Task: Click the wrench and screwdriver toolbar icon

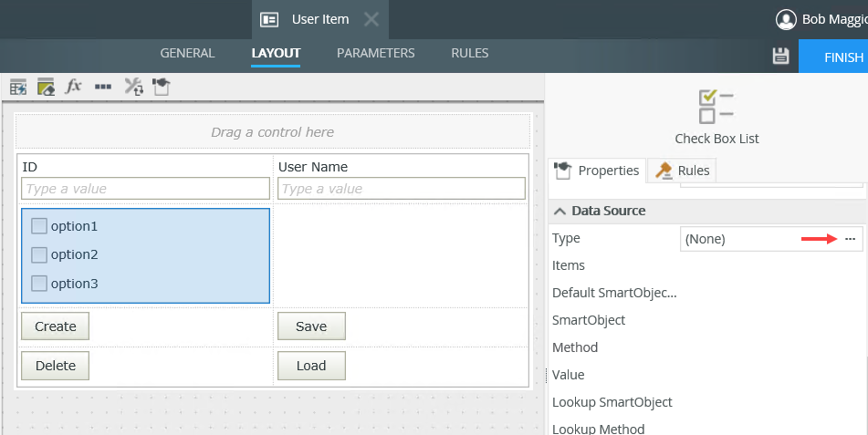Action: pos(132,87)
